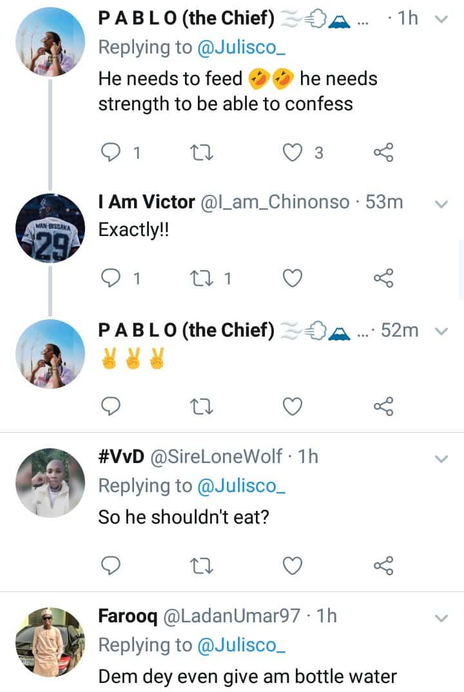Image resolution: width=464 pixels, height=692 pixels.
Task: Open Farooq's profile photo
Action: point(50,642)
